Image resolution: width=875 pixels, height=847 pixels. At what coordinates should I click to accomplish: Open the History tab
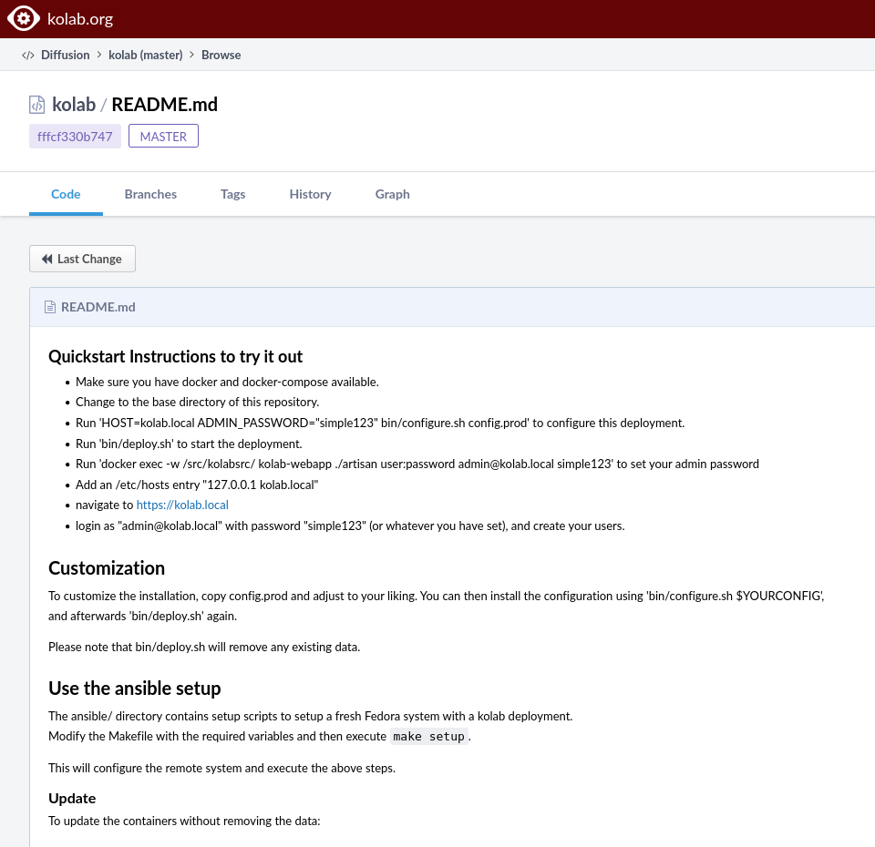click(x=310, y=194)
